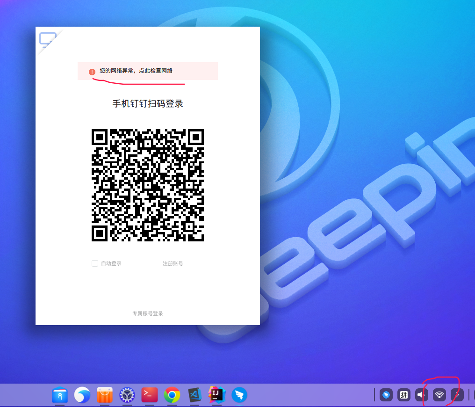The height and width of the screenshot is (407, 475).
Task: Open the Wi-Fi network tray icon
Action: coord(439,395)
